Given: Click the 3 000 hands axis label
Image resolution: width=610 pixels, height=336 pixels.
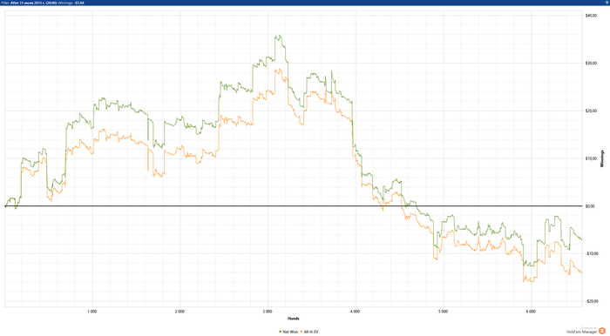Looking at the screenshot, I should coord(268,312).
